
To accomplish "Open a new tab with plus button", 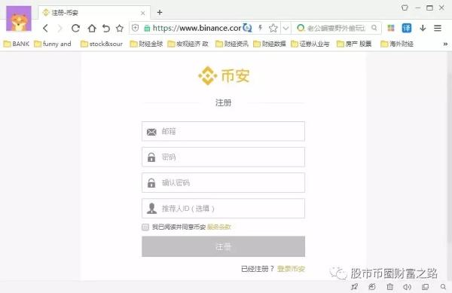I will pyautogui.click(x=160, y=12).
